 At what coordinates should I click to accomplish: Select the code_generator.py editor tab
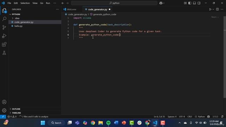click(x=97, y=10)
